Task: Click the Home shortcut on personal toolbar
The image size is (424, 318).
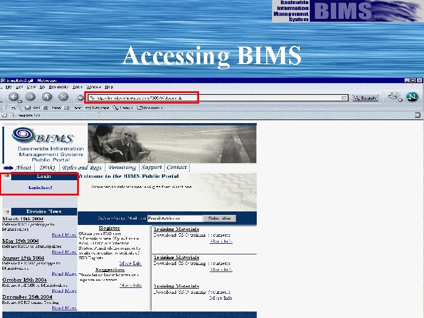Action: 52,108
